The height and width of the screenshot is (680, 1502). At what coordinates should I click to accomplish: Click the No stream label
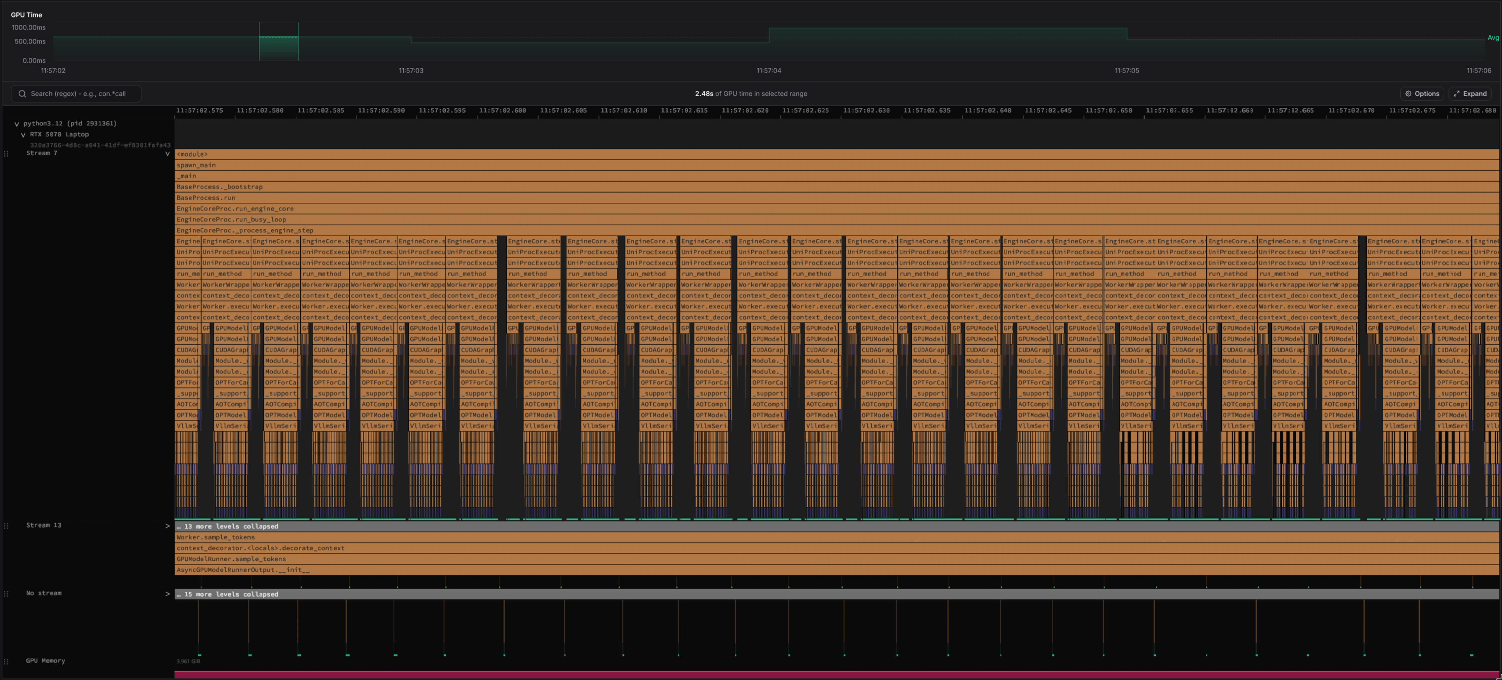click(x=44, y=593)
